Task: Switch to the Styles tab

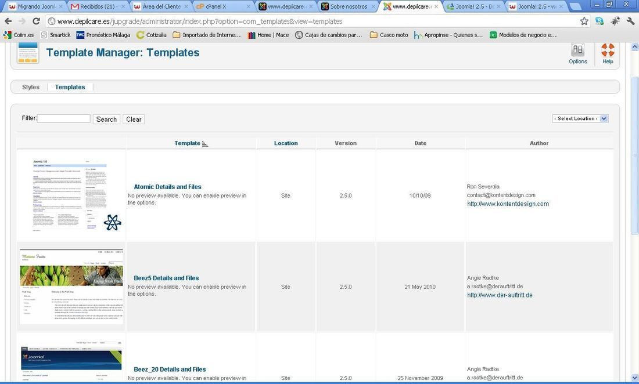Action: pos(31,87)
